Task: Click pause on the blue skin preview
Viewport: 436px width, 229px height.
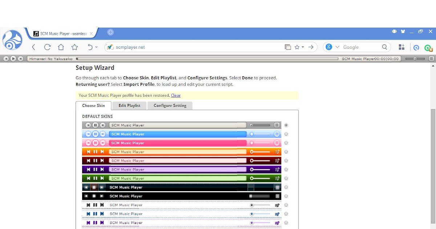Action: 95,134
